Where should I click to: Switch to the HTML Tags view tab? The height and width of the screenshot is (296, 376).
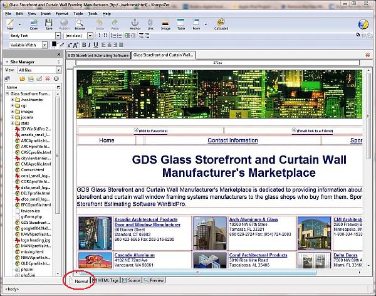pos(105,280)
